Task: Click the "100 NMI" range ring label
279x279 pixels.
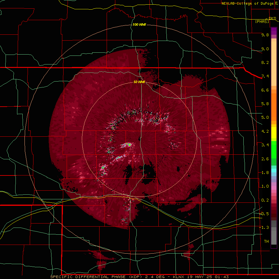Action: [139, 24]
